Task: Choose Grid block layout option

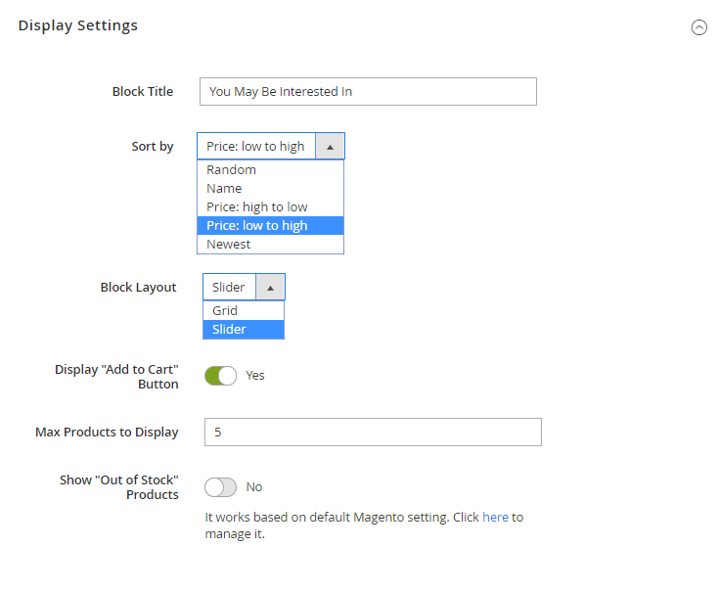Action: coord(225,311)
